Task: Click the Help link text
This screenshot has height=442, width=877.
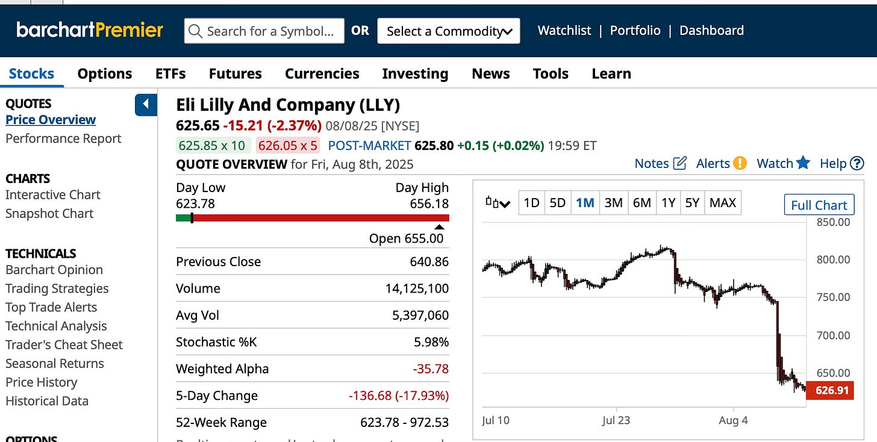Action: point(833,163)
